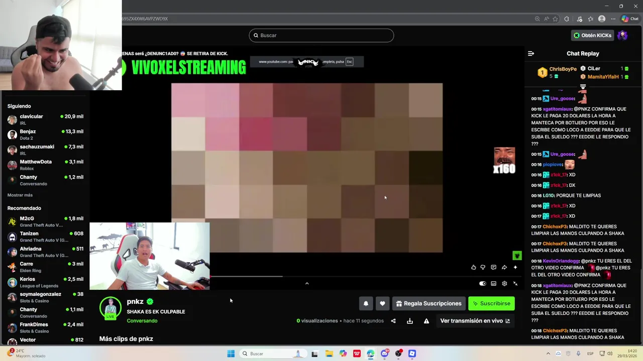This screenshot has height=361, width=643.
Task: Click the green pot icon on video
Action: coord(517,256)
